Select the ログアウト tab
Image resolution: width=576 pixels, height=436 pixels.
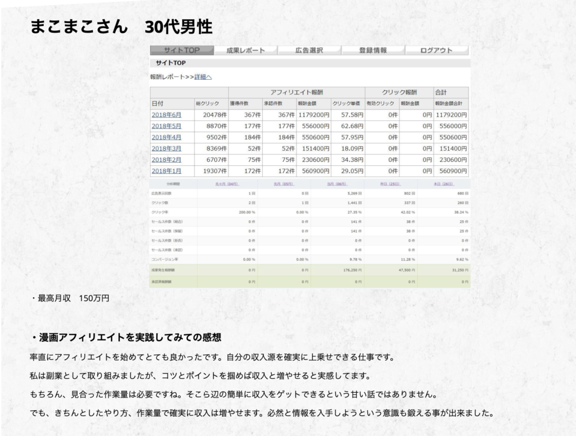pyautogui.click(x=436, y=50)
